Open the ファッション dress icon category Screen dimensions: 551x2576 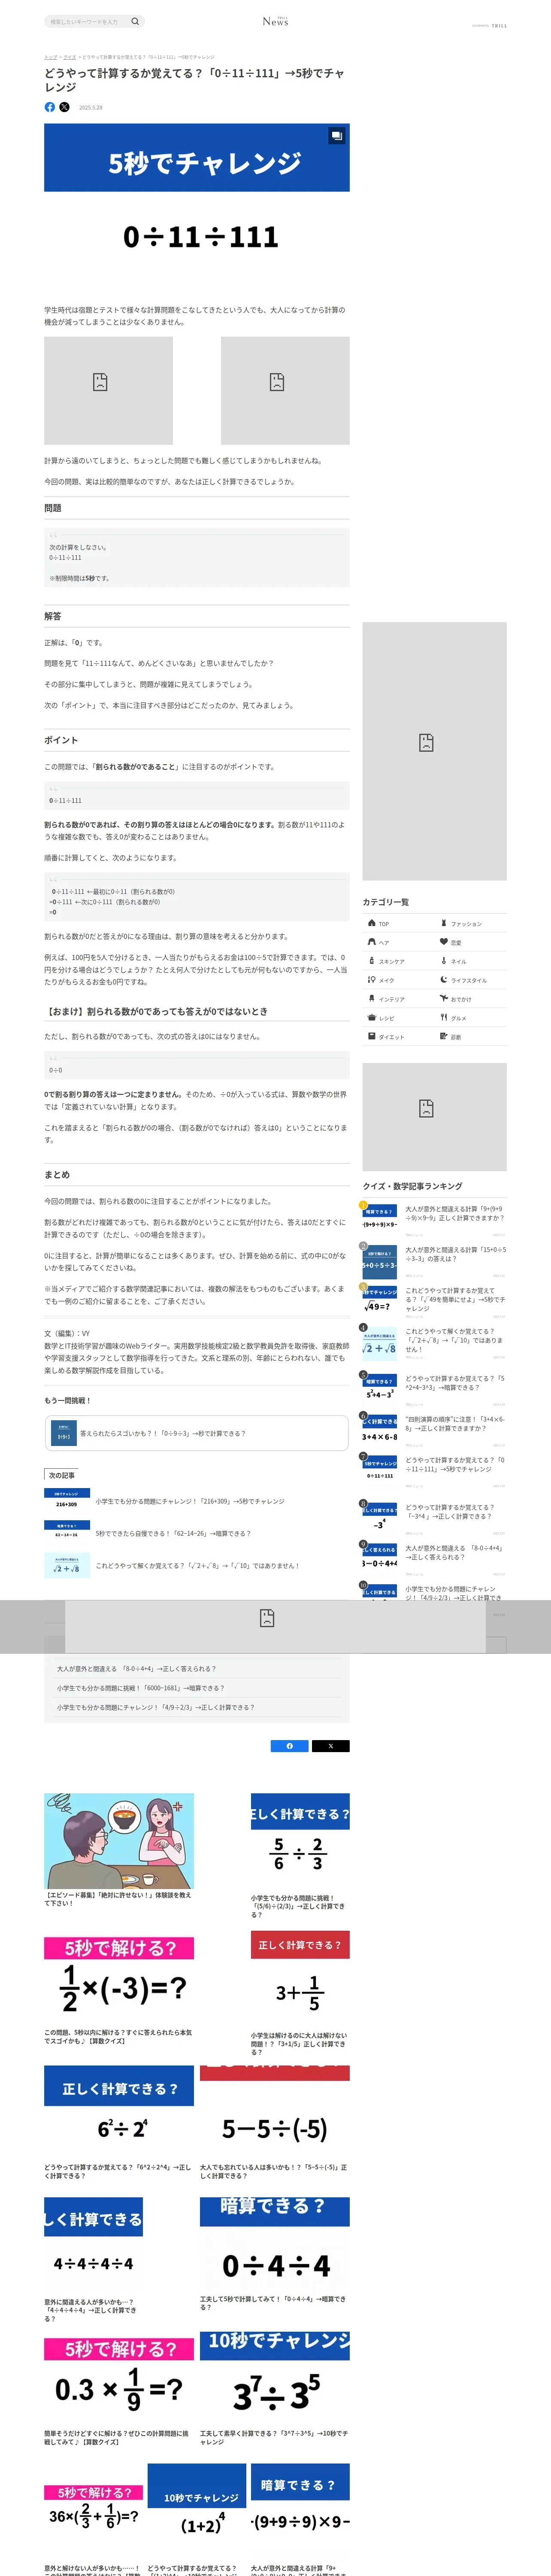(x=444, y=923)
